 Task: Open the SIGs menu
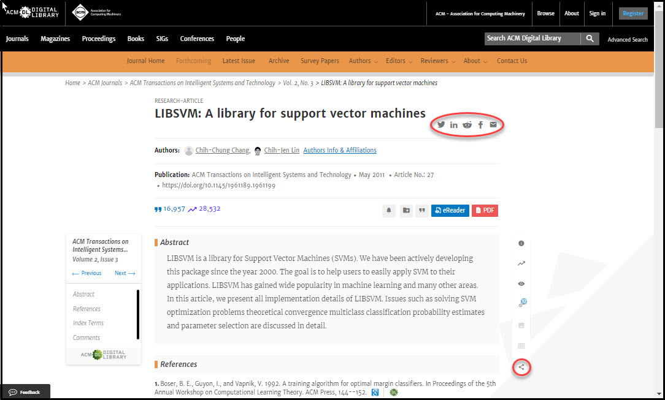[162, 39]
